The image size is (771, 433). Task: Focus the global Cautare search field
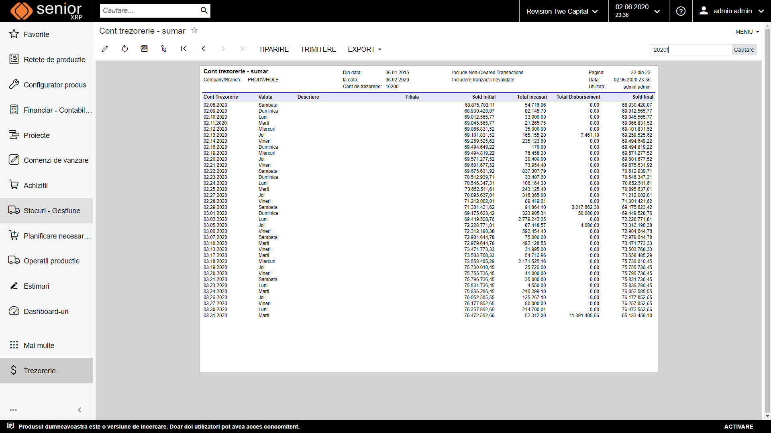coord(149,11)
